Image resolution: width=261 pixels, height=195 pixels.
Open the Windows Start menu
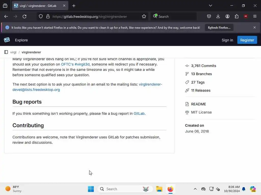[x=91, y=189]
